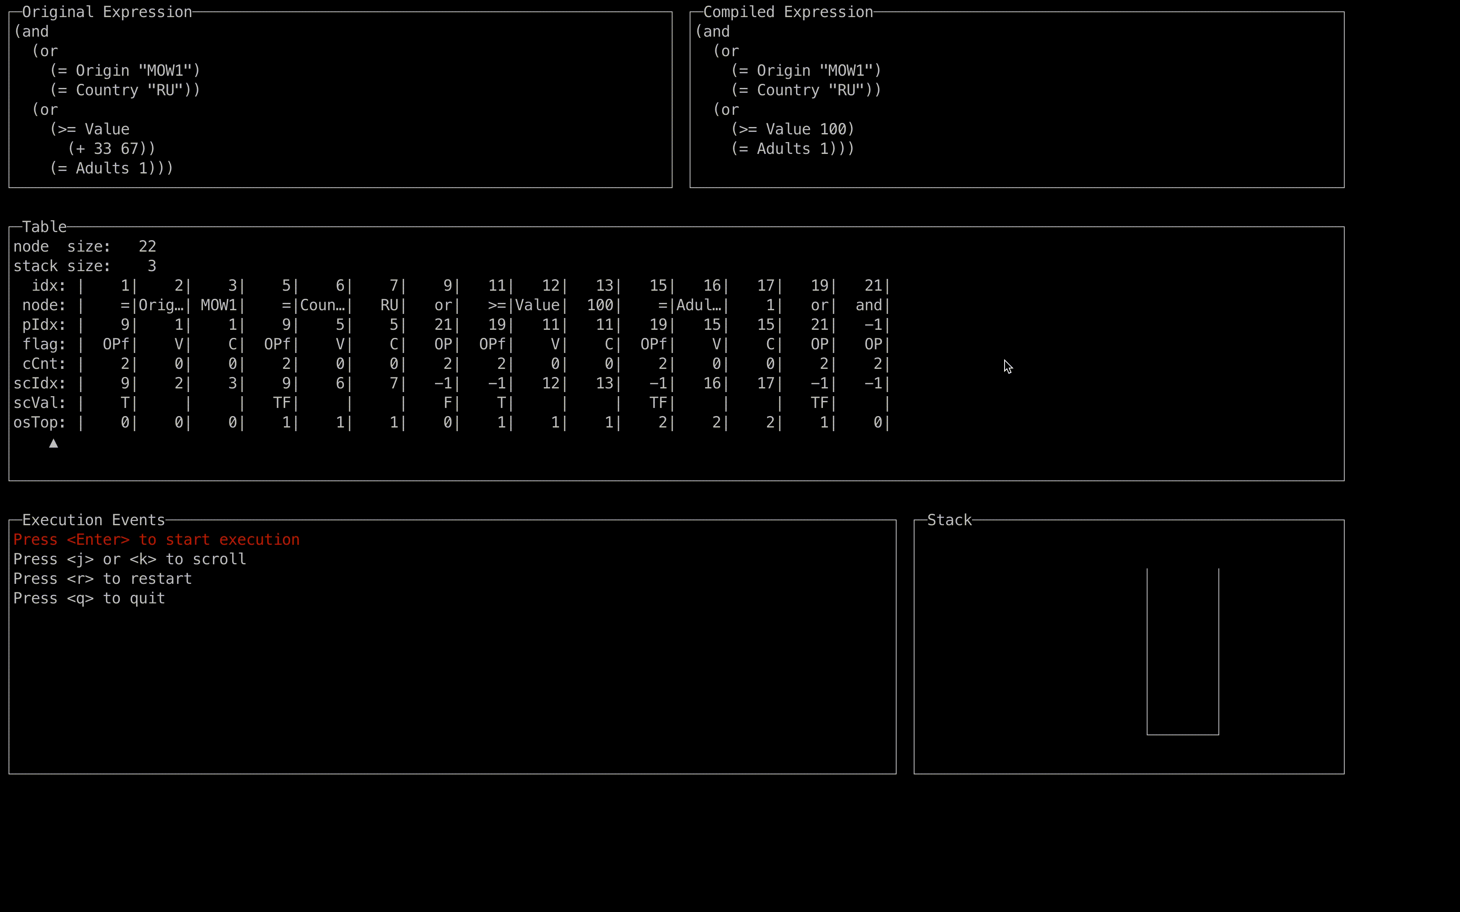Viewport: 1460px width, 912px height.
Task: Click '(>= Value 100)' in the compiled expression
Action: coord(792,129)
